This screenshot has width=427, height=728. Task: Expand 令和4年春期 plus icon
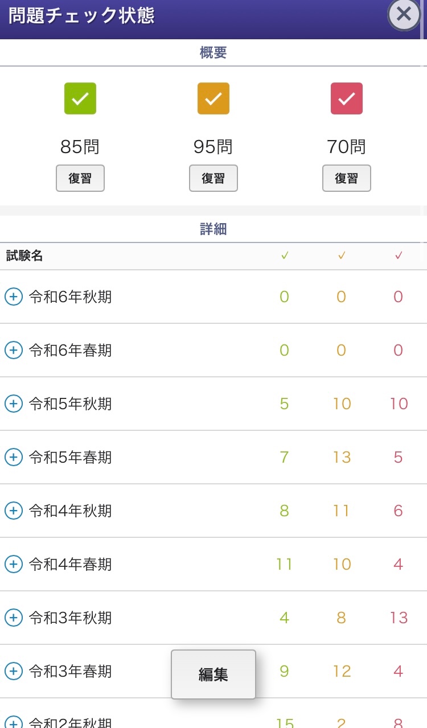pyautogui.click(x=14, y=564)
